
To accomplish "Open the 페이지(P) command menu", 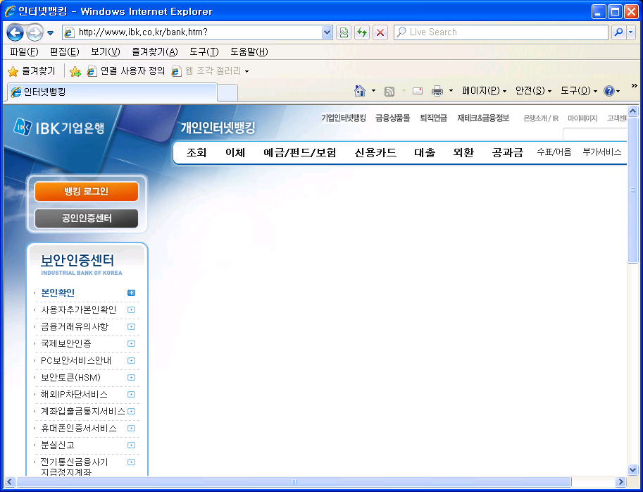I will click(x=484, y=91).
